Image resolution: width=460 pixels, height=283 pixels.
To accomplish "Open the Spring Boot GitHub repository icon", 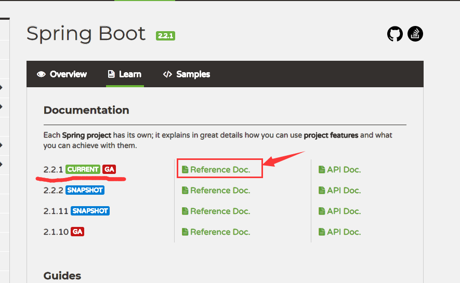I will tap(395, 34).
